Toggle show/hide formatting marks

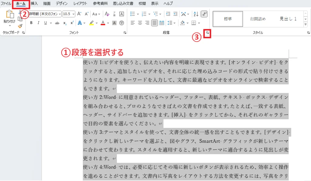point(204,14)
